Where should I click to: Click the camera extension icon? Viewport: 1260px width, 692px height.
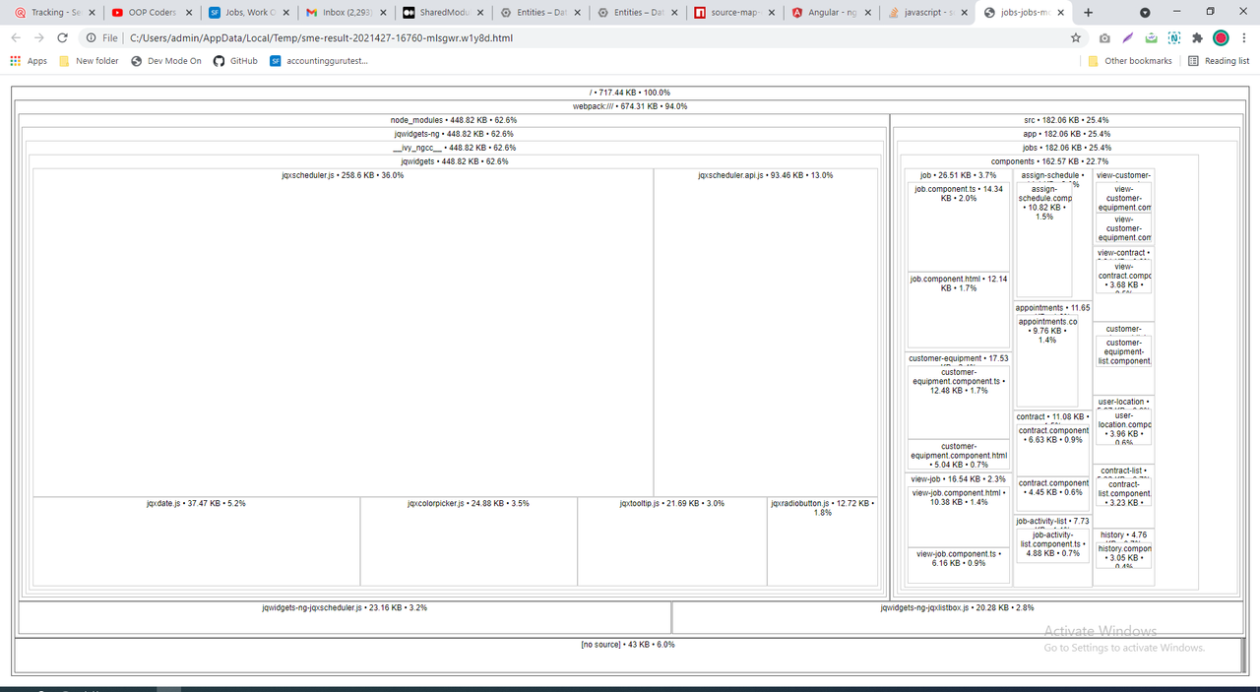[1104, 37]
